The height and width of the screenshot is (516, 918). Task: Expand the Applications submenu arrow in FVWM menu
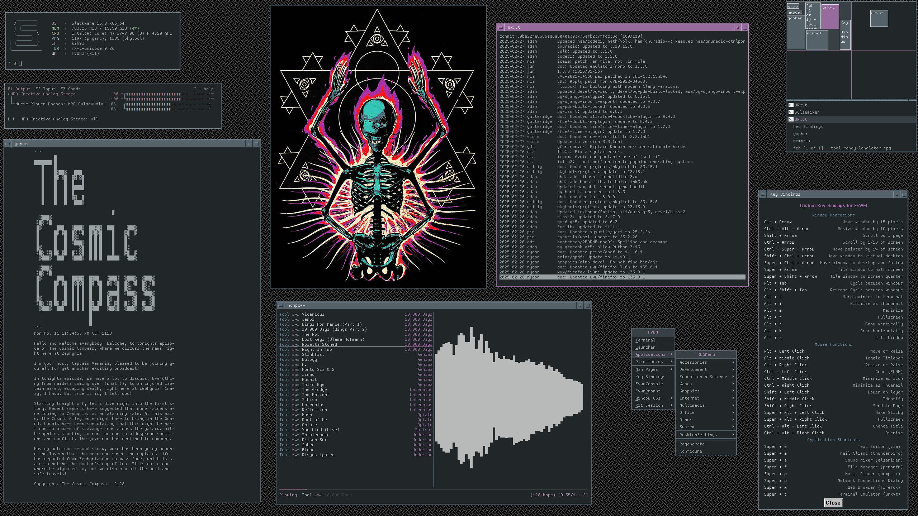671,354
